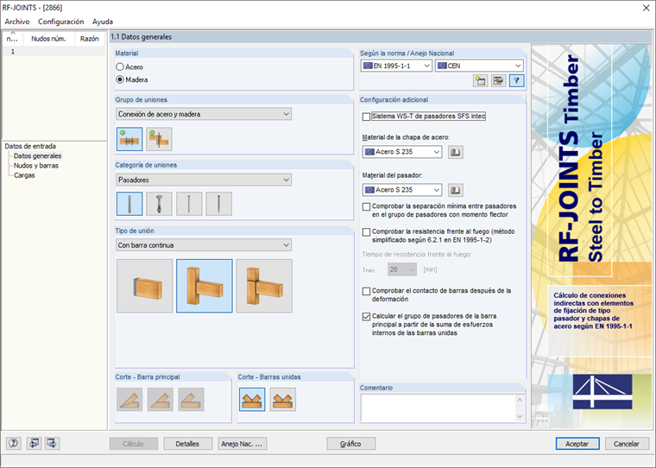Click the Datos de entrada tree root

click(x=30, y=146)
